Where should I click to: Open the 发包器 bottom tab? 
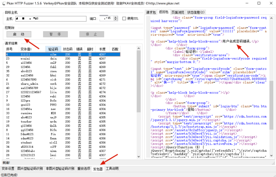click(98, 169)
